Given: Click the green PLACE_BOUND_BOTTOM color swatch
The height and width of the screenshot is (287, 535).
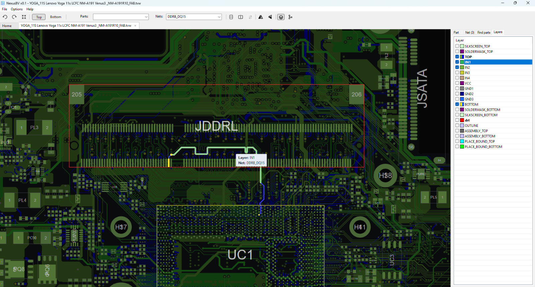Looking at the screenshot, I should click(x=462, y=147).
